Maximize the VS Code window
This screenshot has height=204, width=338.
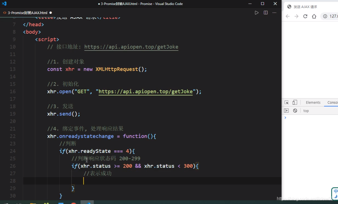click(262, 4)
